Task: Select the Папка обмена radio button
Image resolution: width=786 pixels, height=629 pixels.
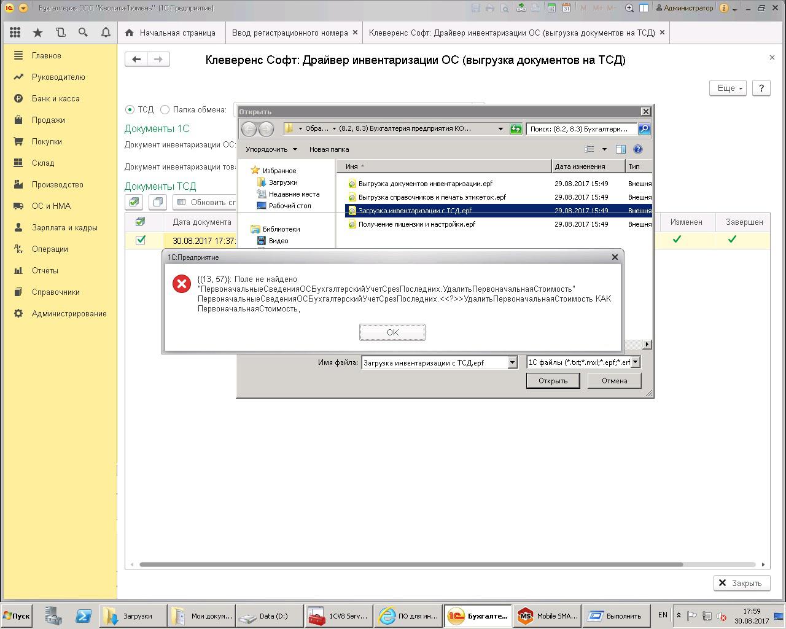Action: coord(165,109)
